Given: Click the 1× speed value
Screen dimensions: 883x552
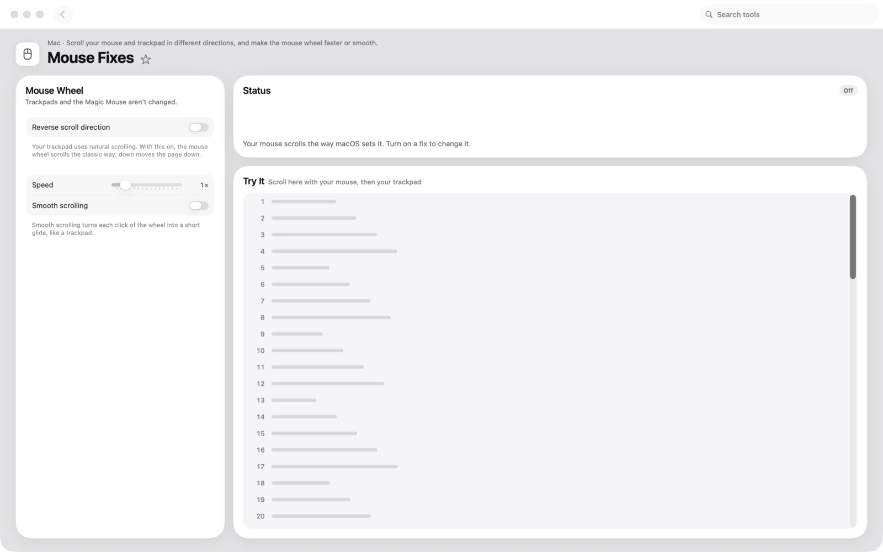Looking at the screenshot, I should tap(204, 185).
